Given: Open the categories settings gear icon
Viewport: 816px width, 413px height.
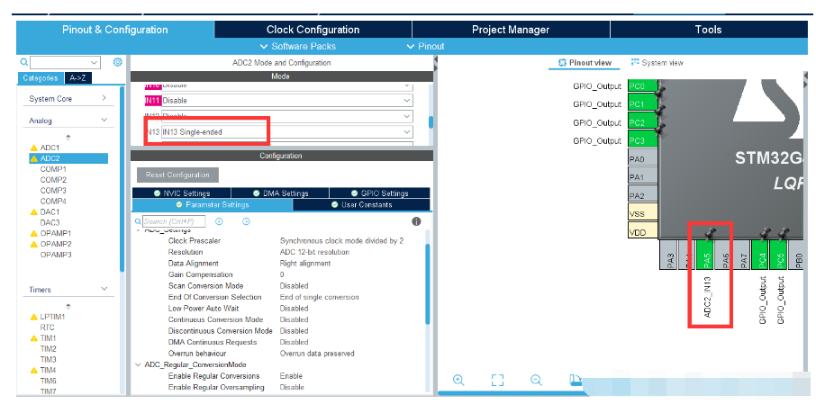Looking at the screenshot, I should (x=118, y=62).
